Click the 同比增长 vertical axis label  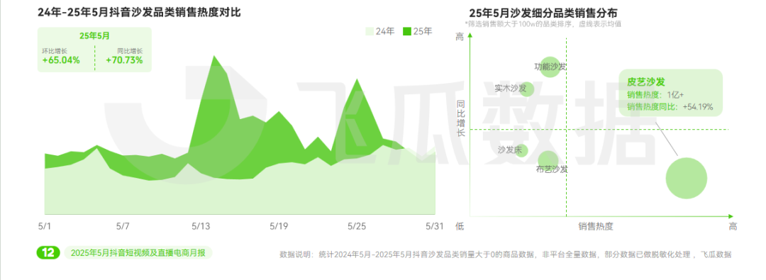tap(461, 118)
